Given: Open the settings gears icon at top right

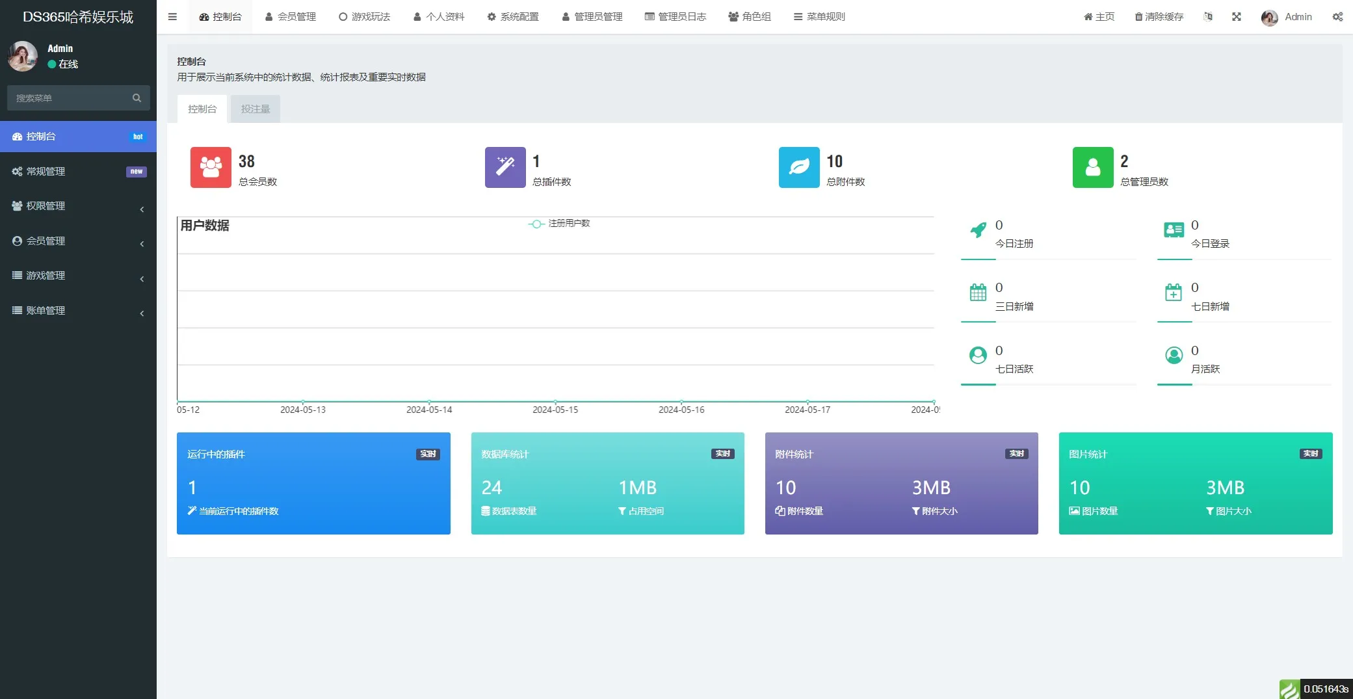Looking at the screenshot, I should [x=1337, y=17].
